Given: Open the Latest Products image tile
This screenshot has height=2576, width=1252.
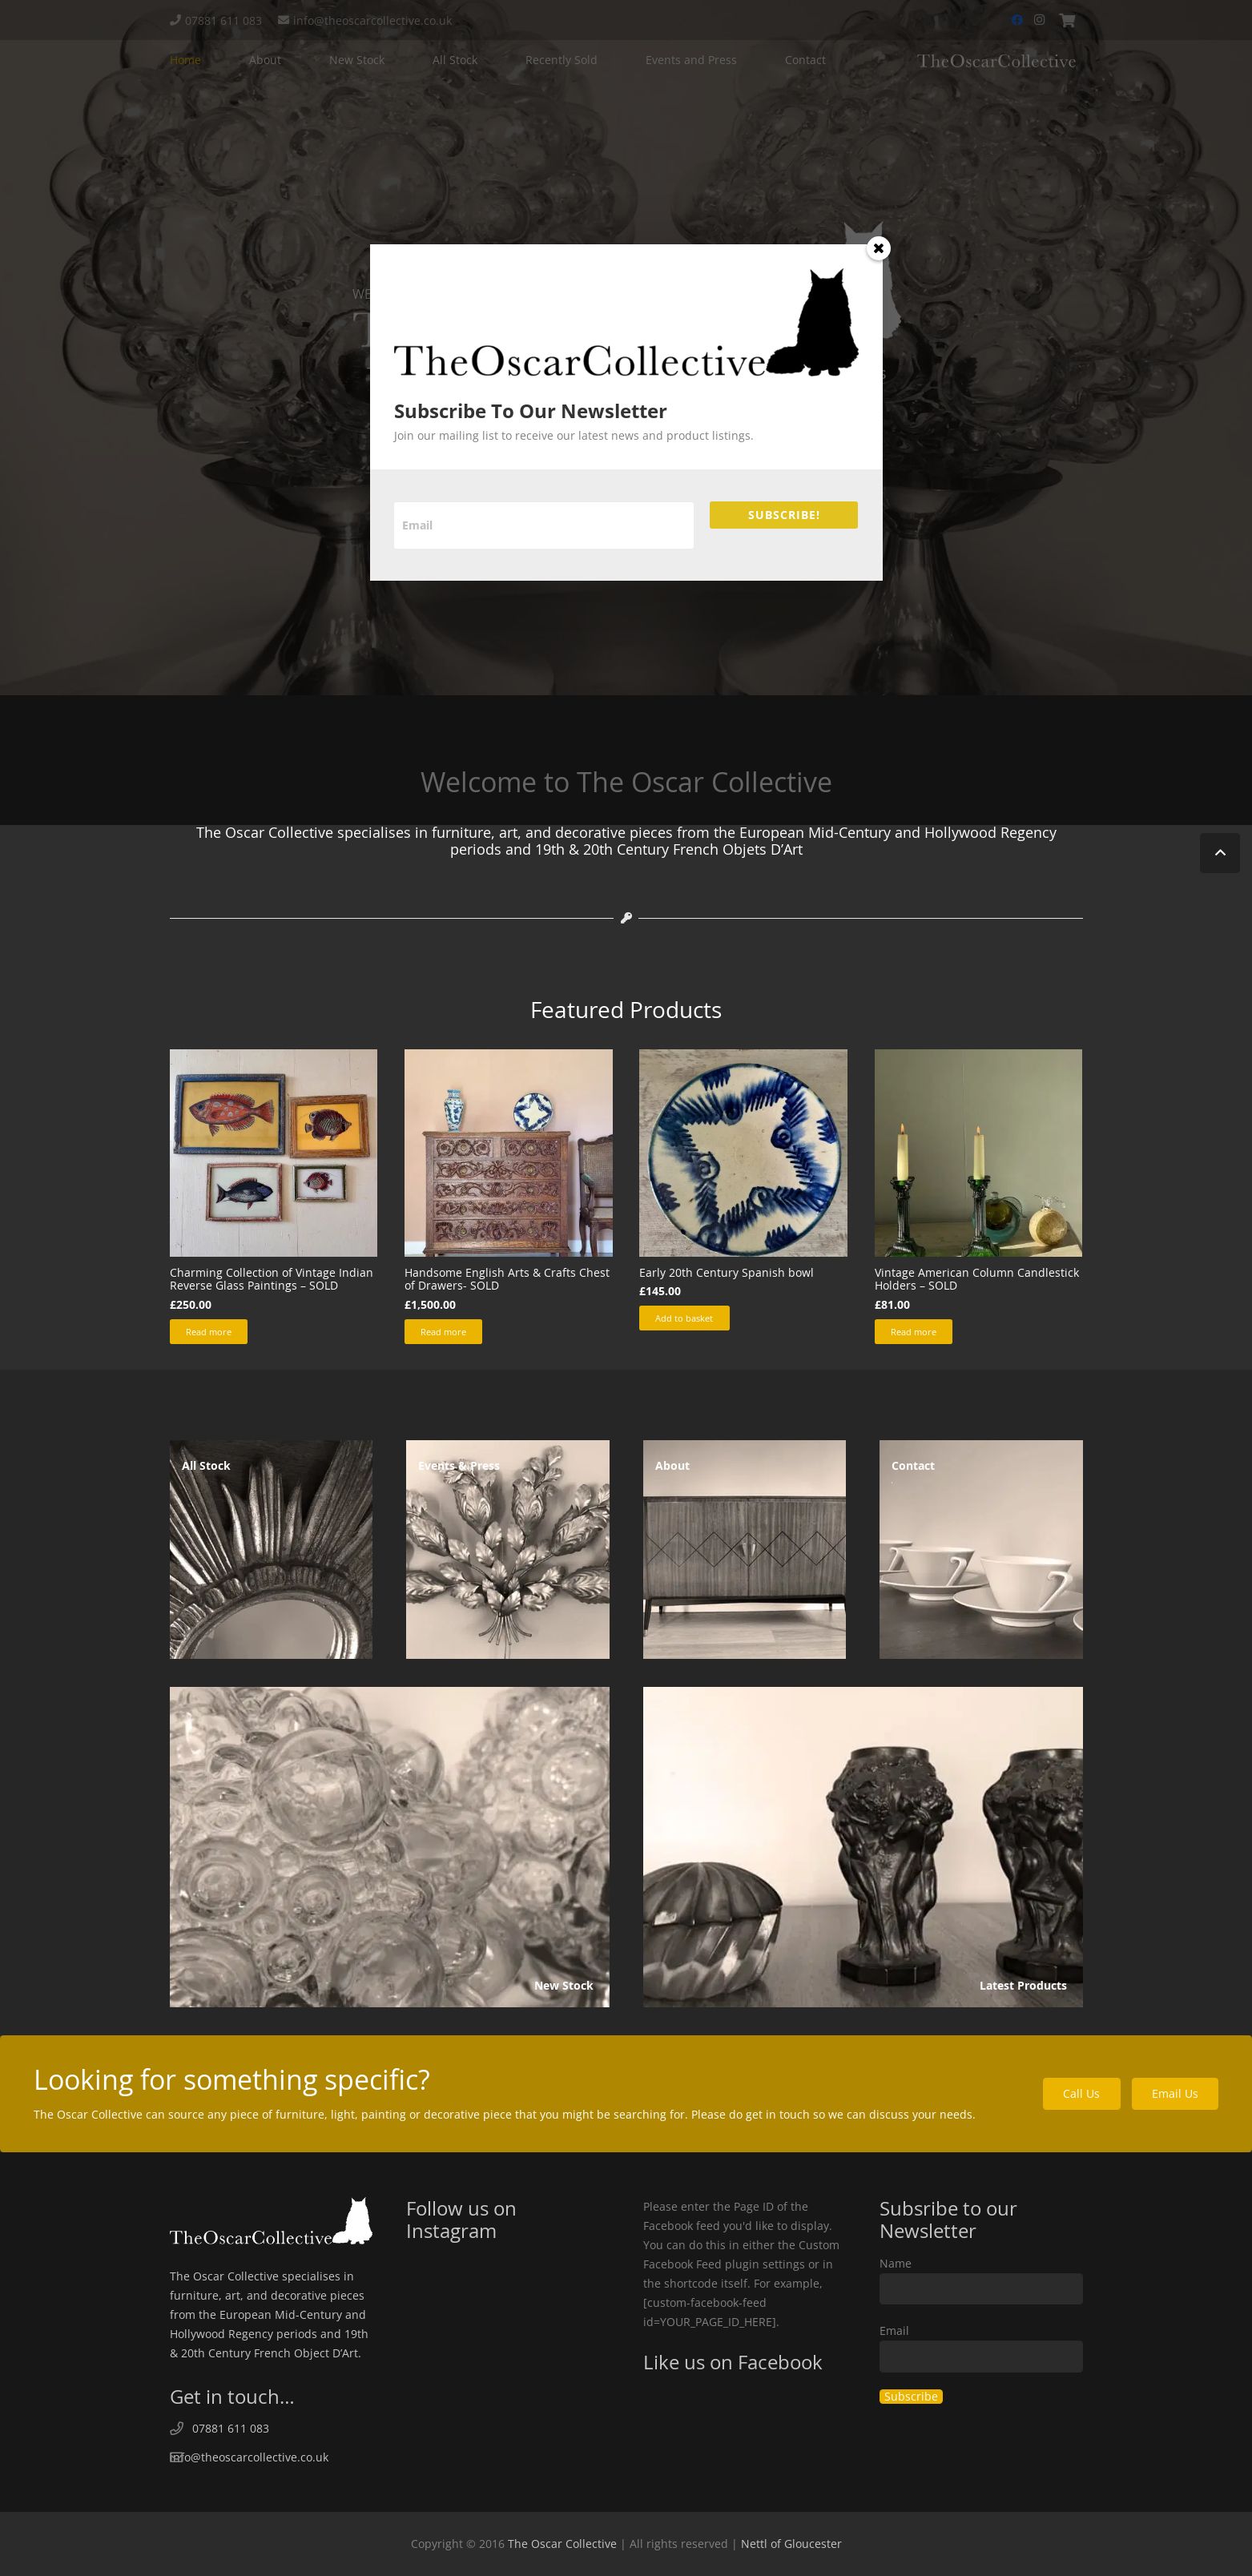Looking at the screenshot, I should pos(862,1846).
